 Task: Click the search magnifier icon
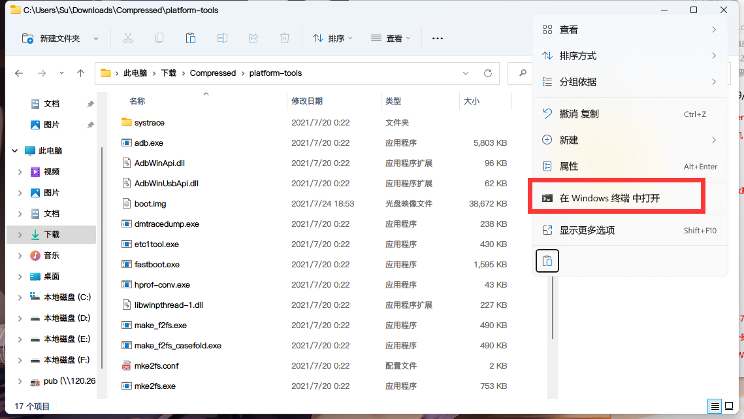tap(523, 73)
